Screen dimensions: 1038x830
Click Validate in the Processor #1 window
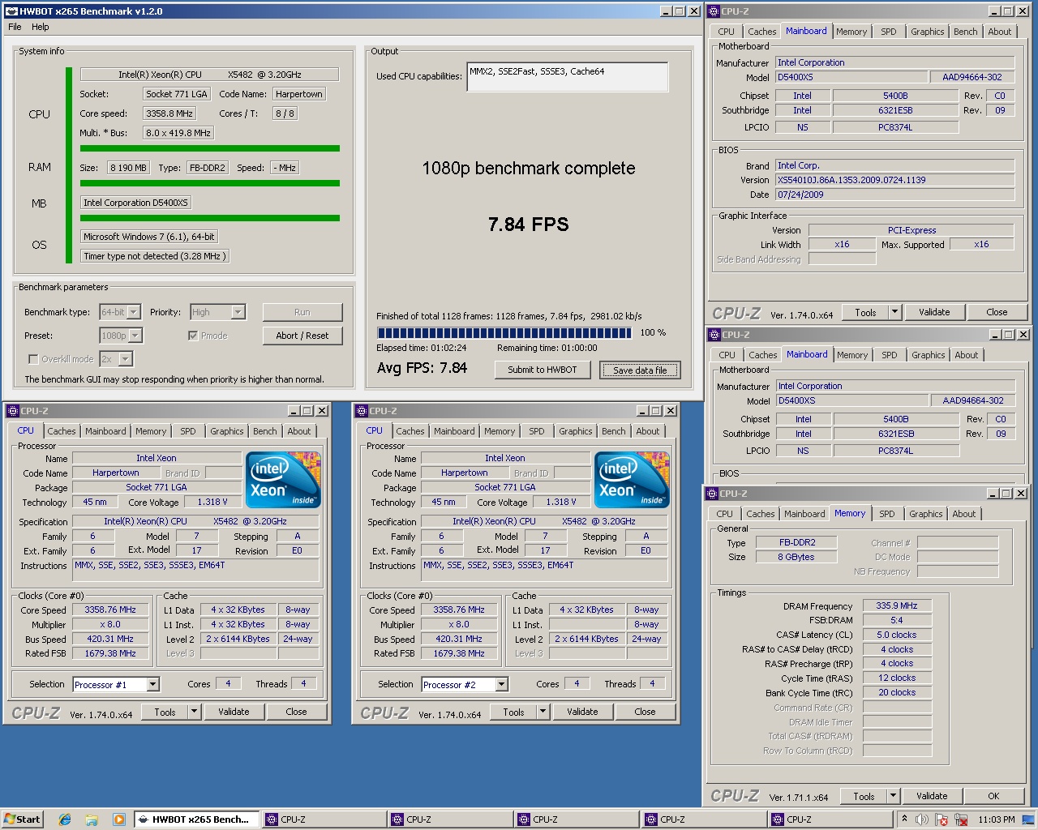234,712
